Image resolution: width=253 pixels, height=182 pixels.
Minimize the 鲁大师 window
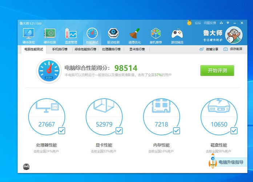point(234,23)
